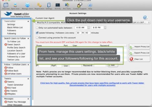The image size is (152, 107).
Task: Click the maximum minutes field showing 40
Action: (x=87, y=33)
